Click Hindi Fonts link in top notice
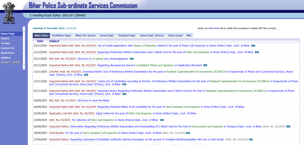The height and width of the screenshot is (145, 304). coord(213,28)
